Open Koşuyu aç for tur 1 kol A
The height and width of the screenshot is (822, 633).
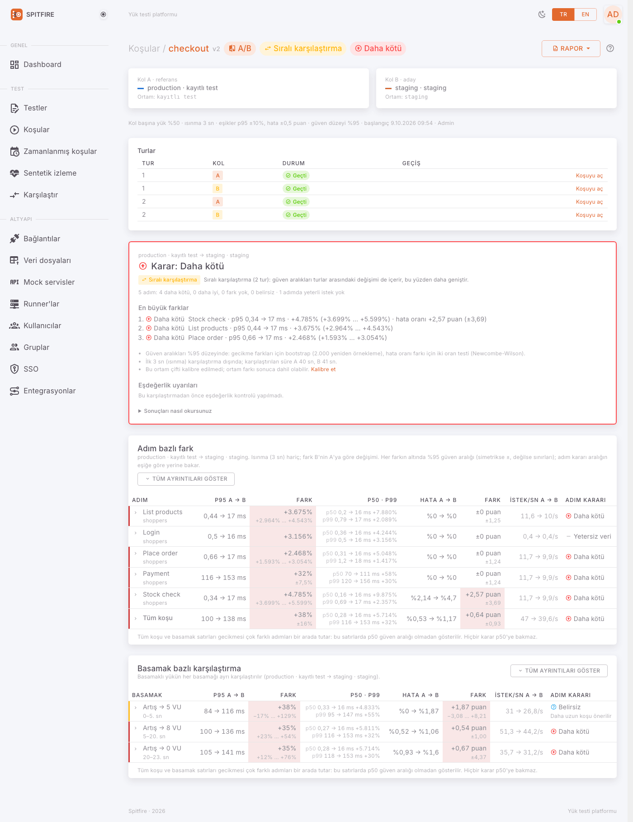589,176
